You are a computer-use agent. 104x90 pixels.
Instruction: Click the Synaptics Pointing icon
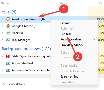8,56
